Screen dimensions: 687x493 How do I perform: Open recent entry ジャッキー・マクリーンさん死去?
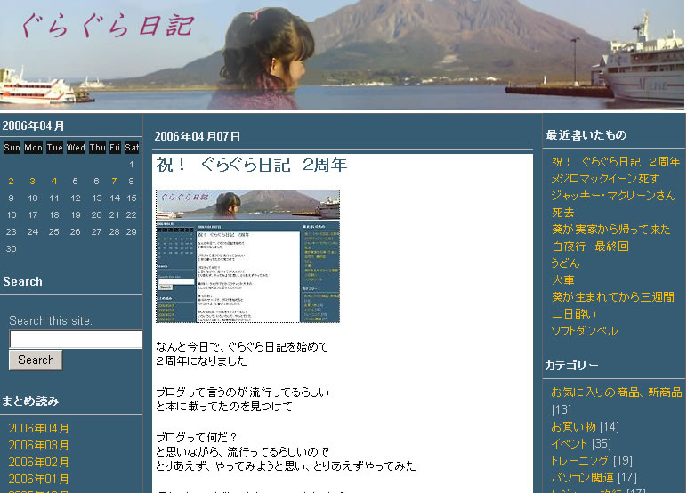(x=613, y=204)
